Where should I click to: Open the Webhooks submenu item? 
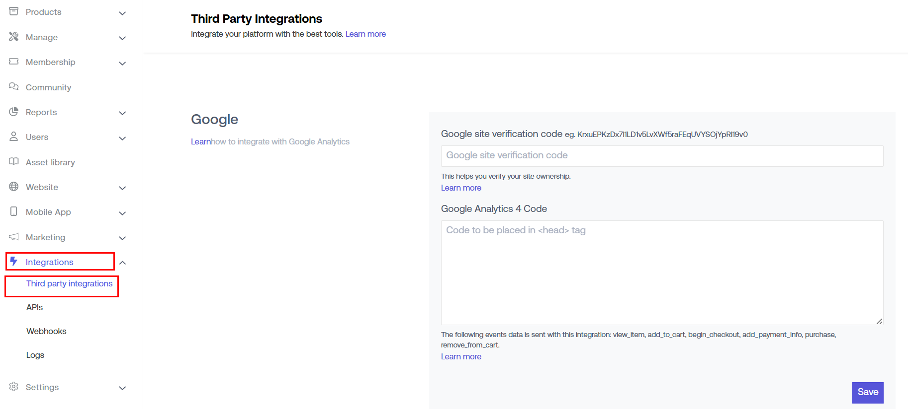click(46, 331)
